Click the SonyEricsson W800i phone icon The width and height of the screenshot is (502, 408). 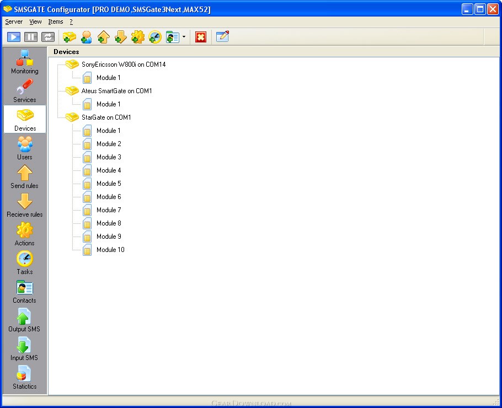[72, 65]
